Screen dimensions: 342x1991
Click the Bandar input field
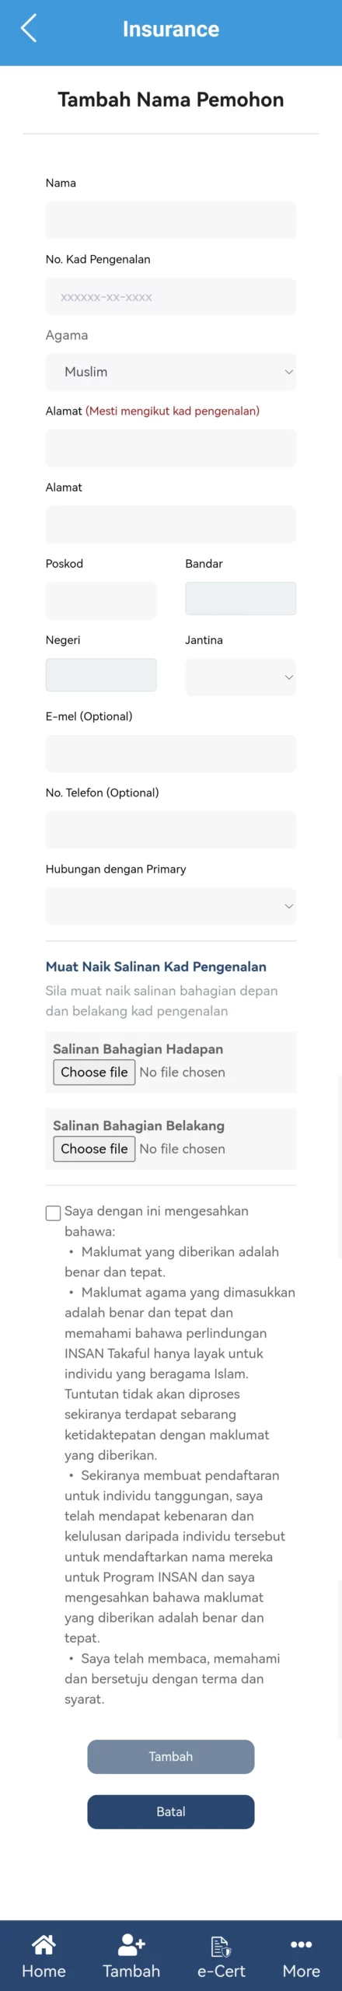coord(240,599)
